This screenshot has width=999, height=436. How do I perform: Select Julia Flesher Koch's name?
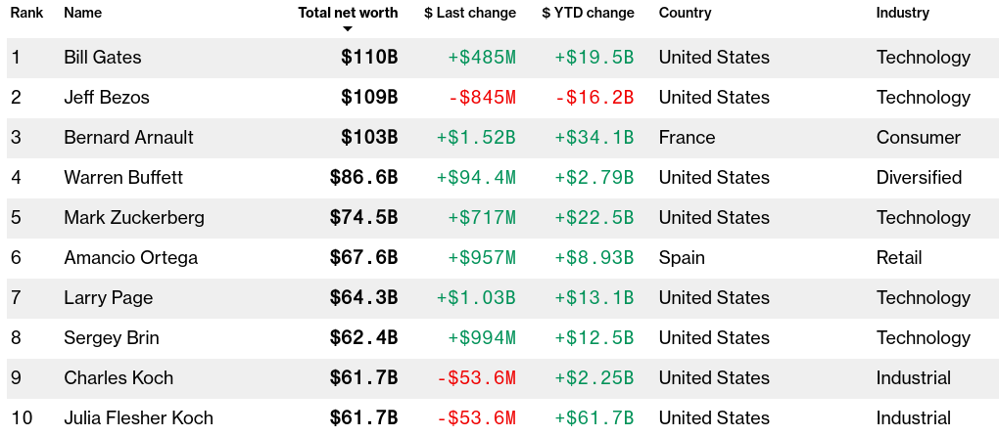click(x=138, y=418)
